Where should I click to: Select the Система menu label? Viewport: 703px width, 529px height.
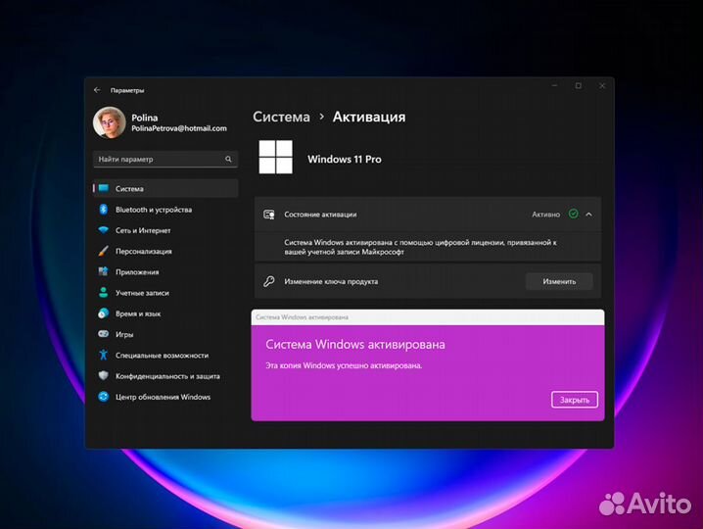pyautogui.click(x=129, y=189)
